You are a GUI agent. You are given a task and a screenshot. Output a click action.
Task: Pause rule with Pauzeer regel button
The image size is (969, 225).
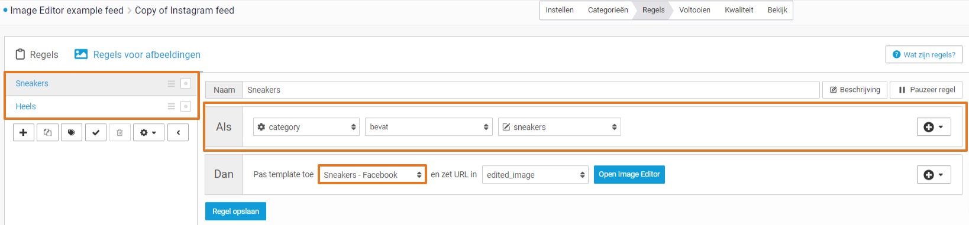926,90
